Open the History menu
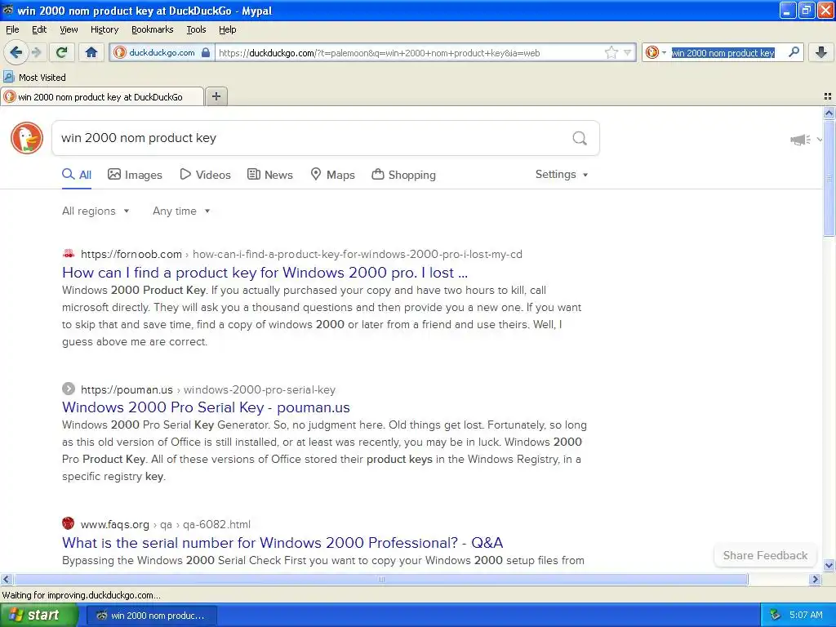The height and width of the screenshot is (627, 836). 104,29
